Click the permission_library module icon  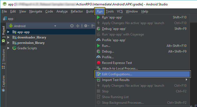[14, 43]
